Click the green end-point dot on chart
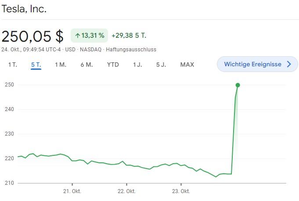299x201 pixels. [x=238, y=85]
